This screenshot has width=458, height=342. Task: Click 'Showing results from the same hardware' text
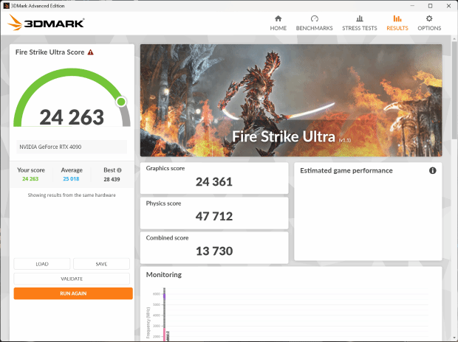click(72, 195)
